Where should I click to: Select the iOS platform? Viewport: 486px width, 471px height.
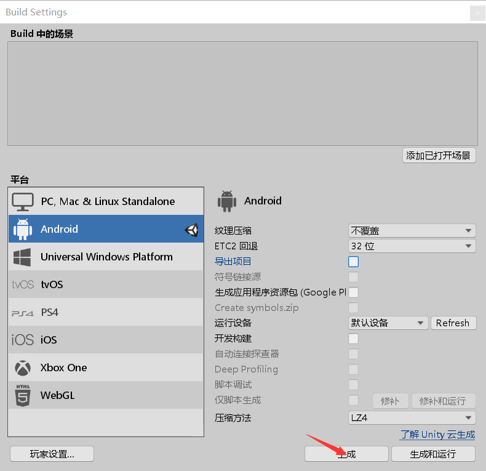click(x=106, y=340)
